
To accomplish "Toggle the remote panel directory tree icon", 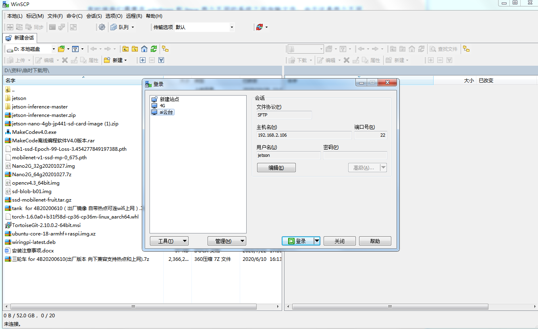I will [x=466, y=49].
